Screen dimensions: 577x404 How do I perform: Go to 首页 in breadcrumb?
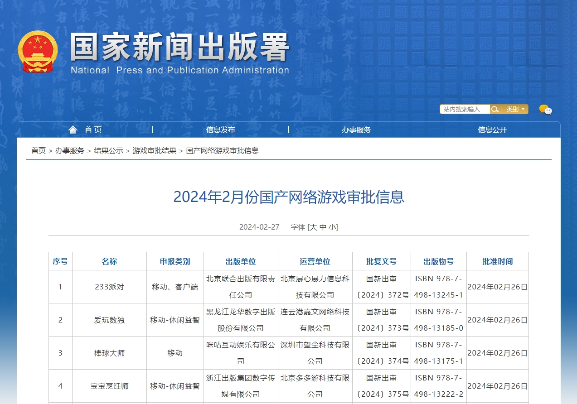(39, 151)
